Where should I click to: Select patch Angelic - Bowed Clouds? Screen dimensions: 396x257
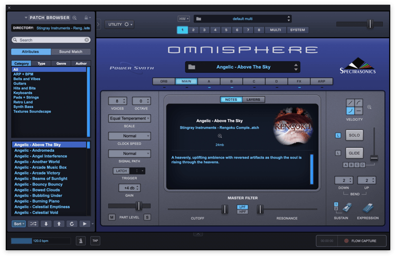tap(50, 190)
